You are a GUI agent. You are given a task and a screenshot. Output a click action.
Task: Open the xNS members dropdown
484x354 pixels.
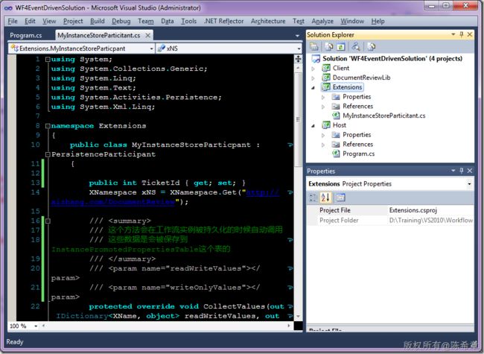[299, 48]
